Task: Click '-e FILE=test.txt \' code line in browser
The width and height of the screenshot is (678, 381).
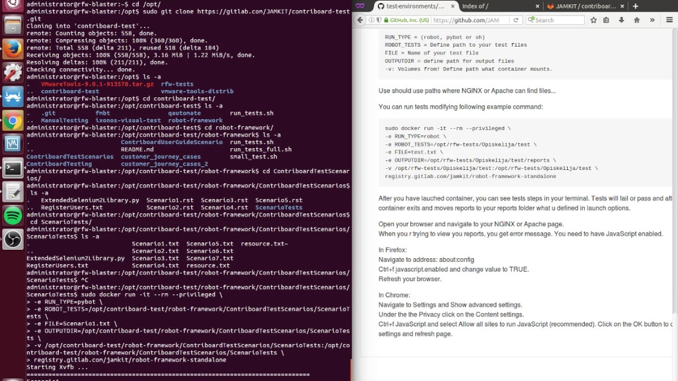Action: point(414,152)
